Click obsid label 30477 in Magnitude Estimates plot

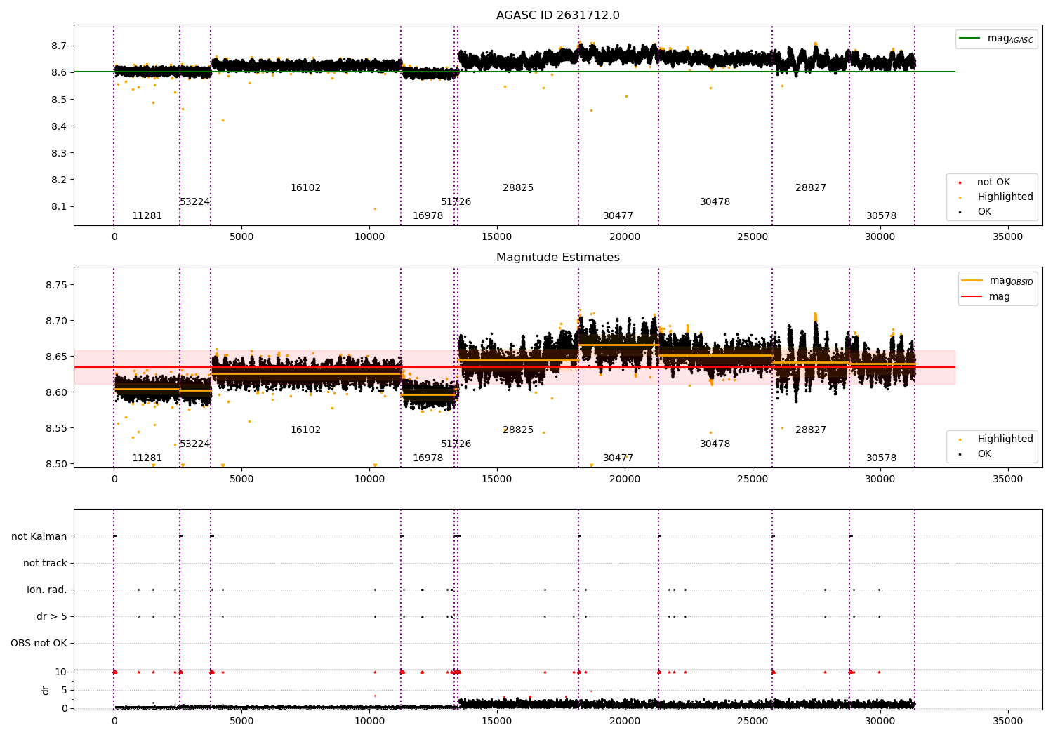point(618,458)
